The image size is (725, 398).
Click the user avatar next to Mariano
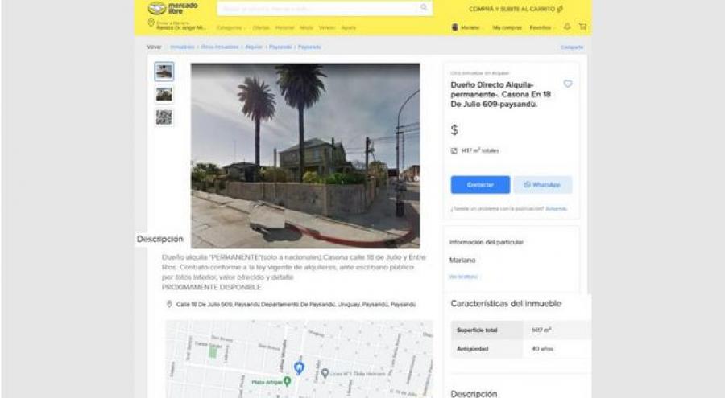click(x=455, y=27)
